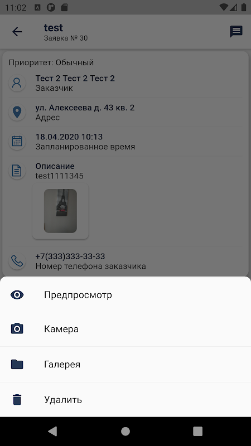The height and width of the screenshot is (446, 251).
Task: Open the chat message icon
Action: click(236, 32)
